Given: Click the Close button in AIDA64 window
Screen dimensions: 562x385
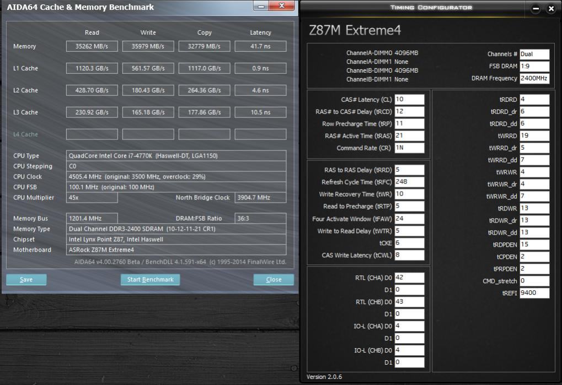Looking at the screenshot, I should pos(274,279).
